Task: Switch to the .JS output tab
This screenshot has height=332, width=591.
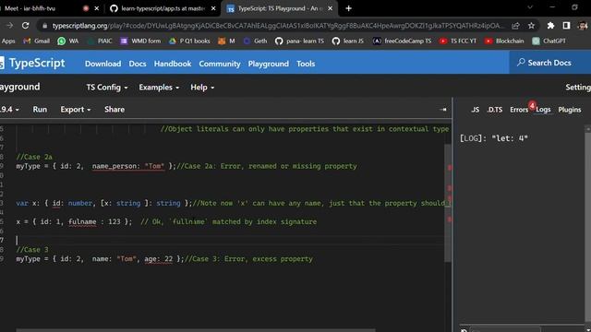Action: (475, 110)
